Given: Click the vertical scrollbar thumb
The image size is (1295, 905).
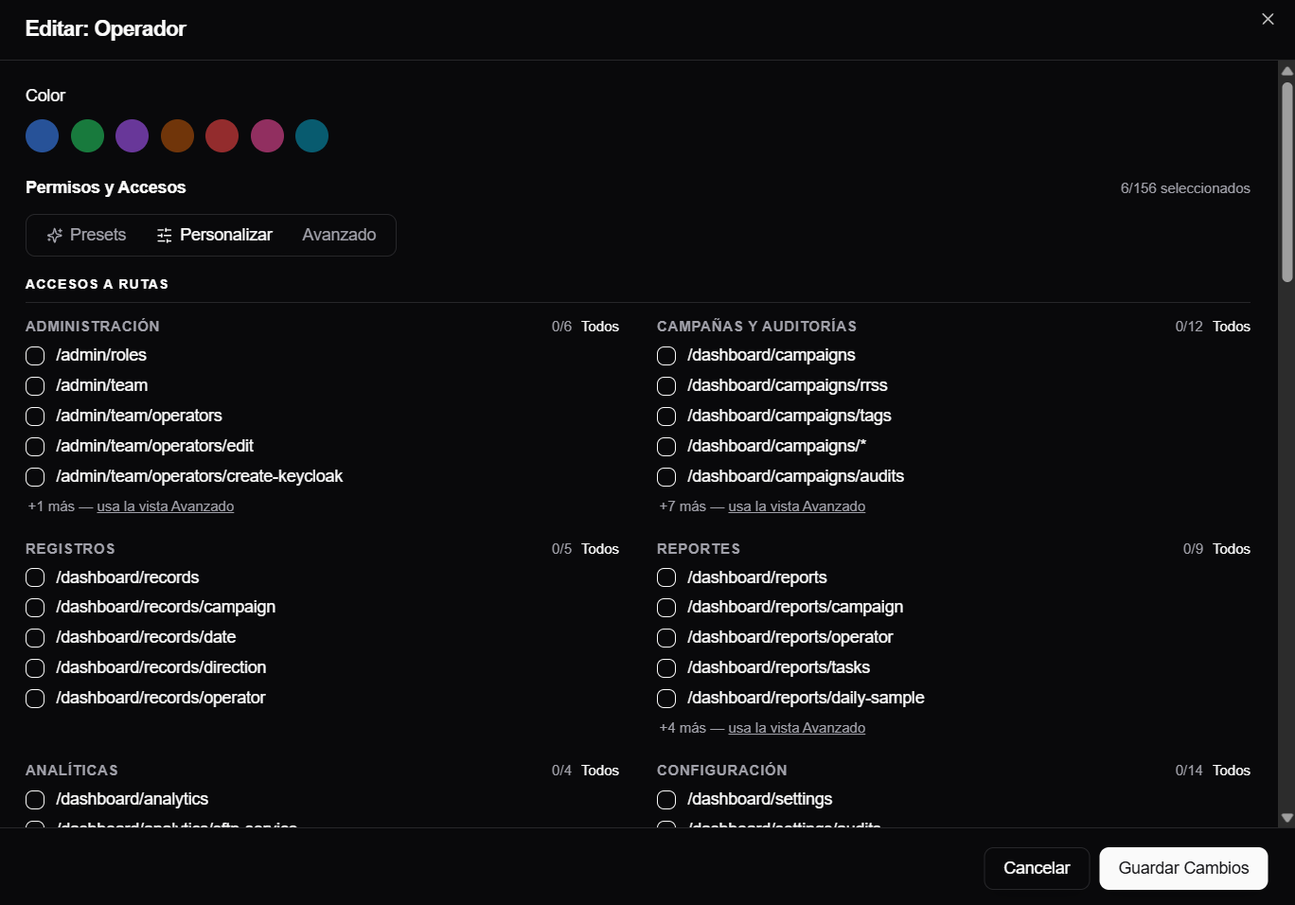Looking at the screenshot, I should [x=1286, y=182].
